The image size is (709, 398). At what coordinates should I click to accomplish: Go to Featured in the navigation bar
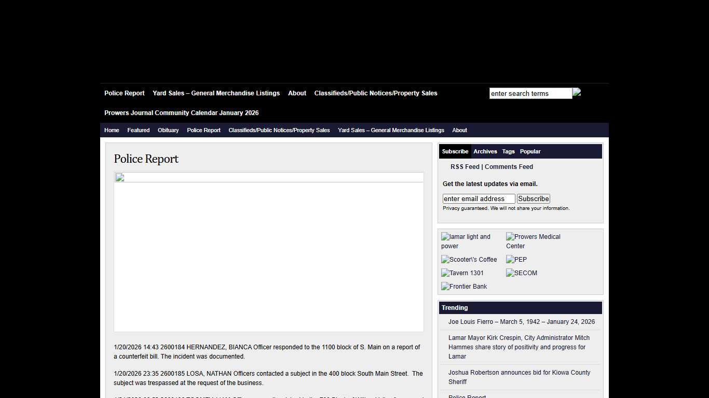click(x=138, y=130)
